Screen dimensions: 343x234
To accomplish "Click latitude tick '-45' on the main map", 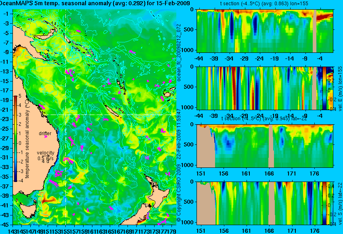I will point(5,225).
